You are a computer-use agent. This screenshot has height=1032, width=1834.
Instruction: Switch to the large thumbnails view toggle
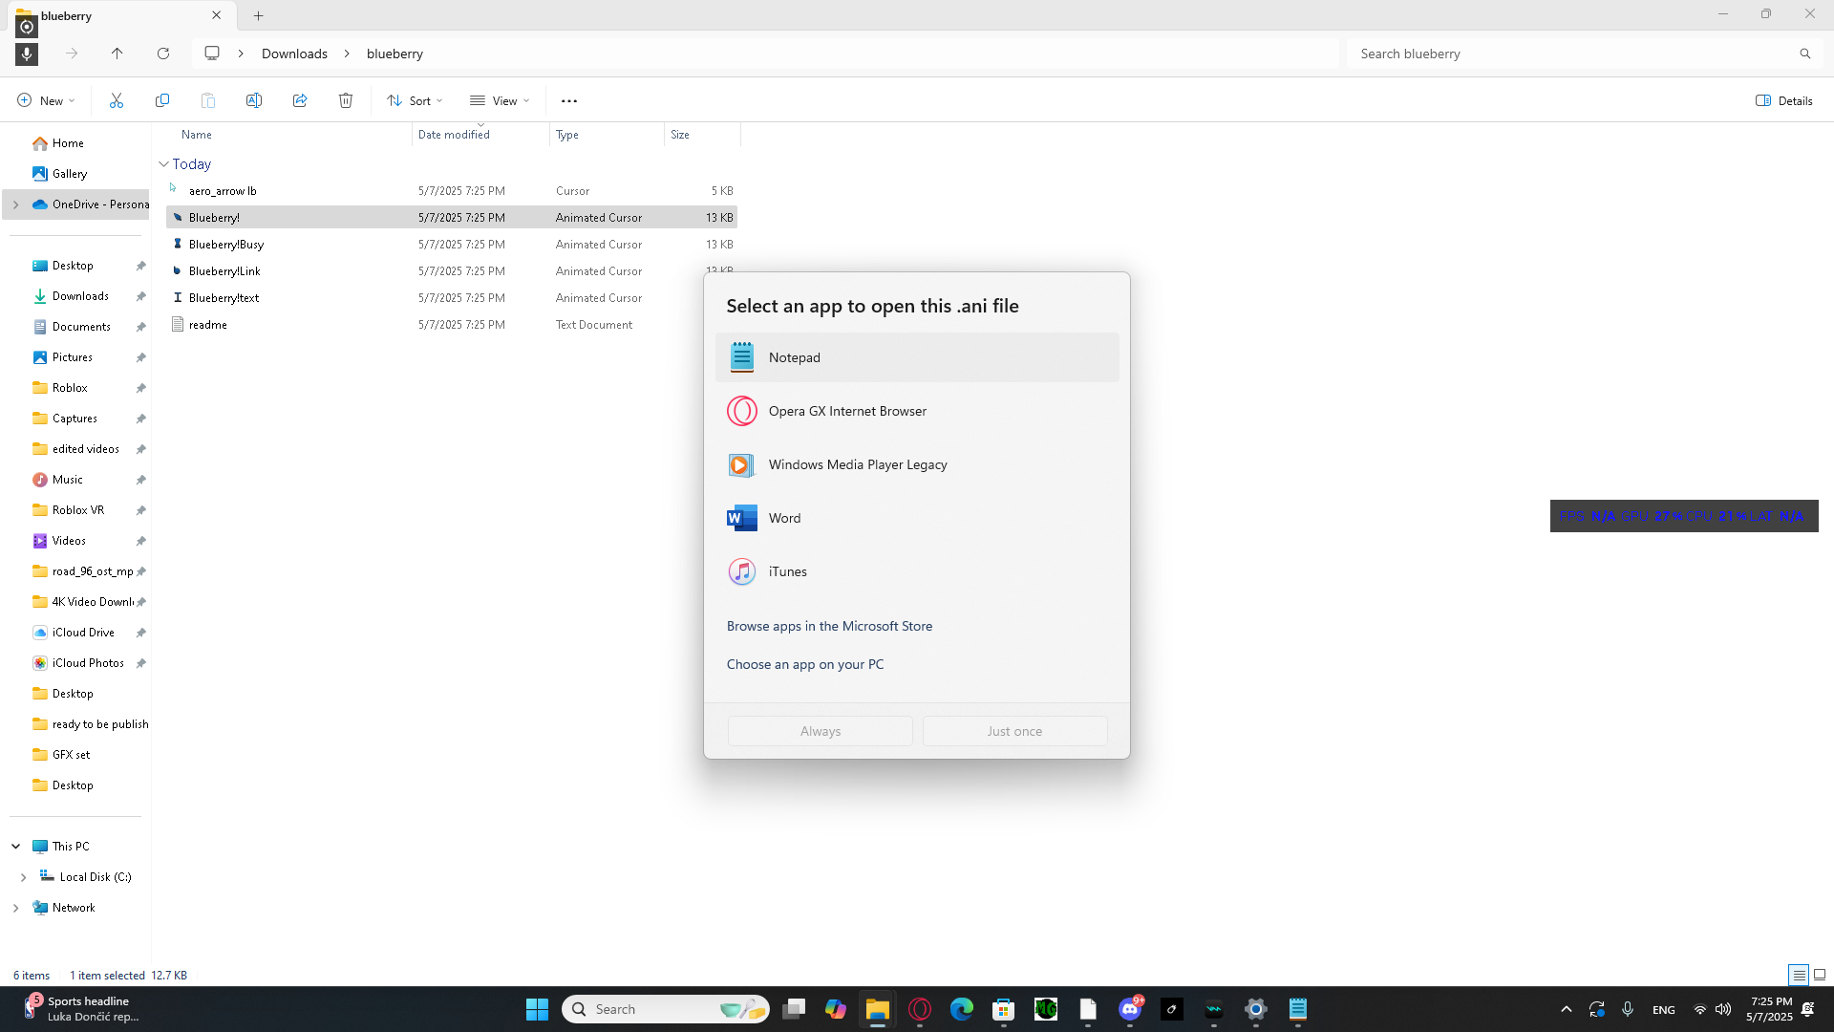[1820, 975]
